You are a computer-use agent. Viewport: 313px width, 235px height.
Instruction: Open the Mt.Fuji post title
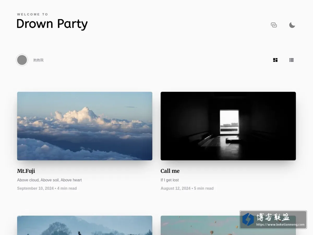click(x=26, y=171)
